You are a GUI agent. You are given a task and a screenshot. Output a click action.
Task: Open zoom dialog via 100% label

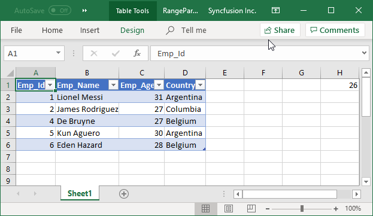coord(353,209)
